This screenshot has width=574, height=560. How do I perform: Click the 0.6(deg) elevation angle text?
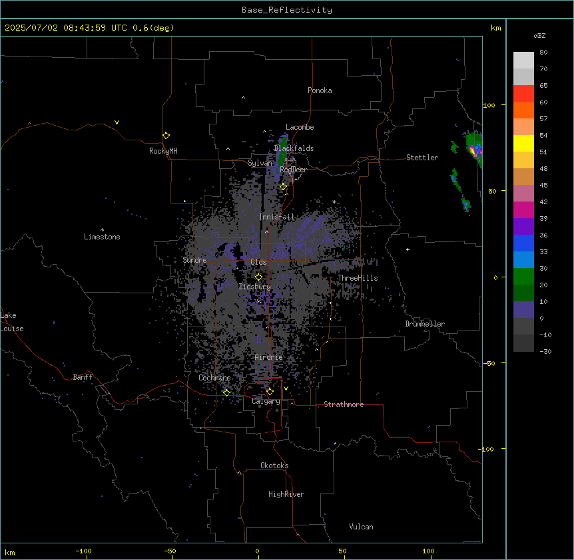coord(153,28)
